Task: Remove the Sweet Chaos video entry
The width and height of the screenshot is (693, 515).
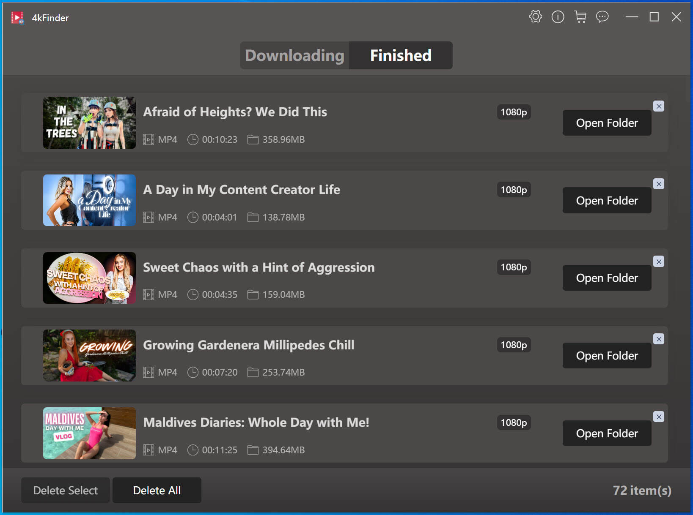Action: click(x=658, y=262)
